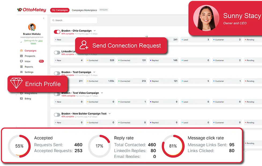Click Lead 3 stat in Ohio Campaign
The height and width of the screenshot is (166, 262).
tap(195, 40)
